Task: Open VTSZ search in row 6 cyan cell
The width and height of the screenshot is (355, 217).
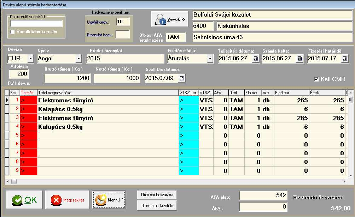Action: click(188, 144)
